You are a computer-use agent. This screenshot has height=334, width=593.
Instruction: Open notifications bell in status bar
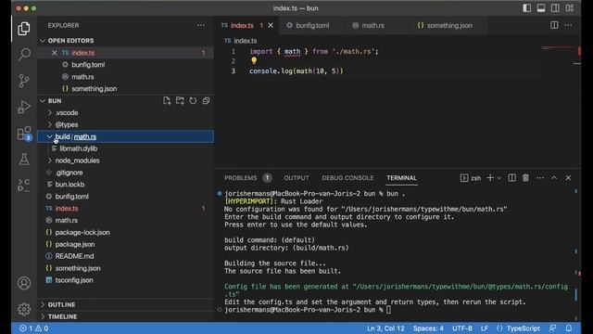[569, 328]
